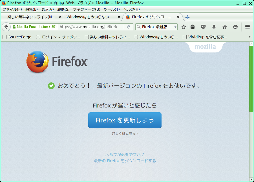Select the Firefox のダウンロード tab

tap(151, 17)
